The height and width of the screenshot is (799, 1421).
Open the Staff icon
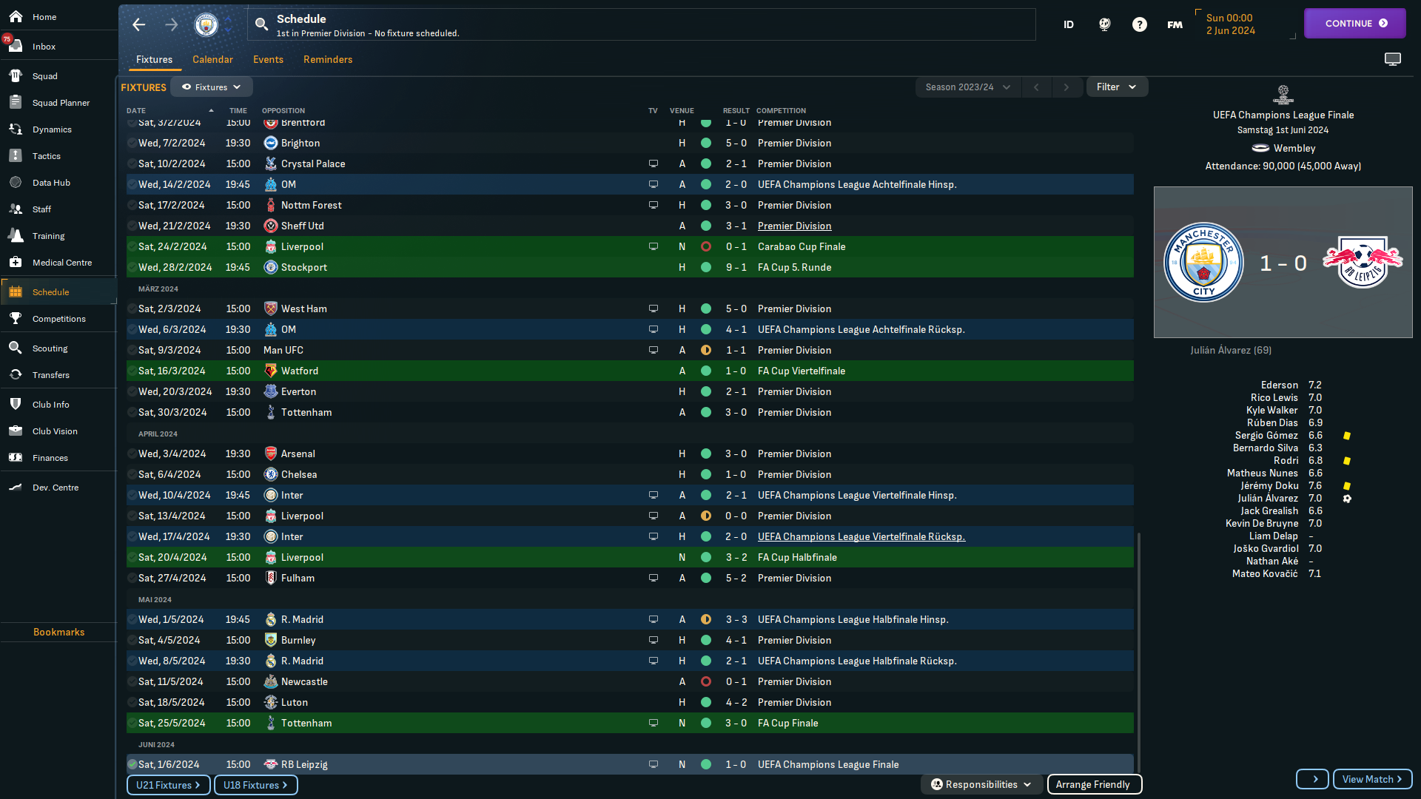tap(16, 209)
